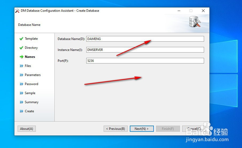Click the disabled Finish(F) button

(x=168, y=129)
